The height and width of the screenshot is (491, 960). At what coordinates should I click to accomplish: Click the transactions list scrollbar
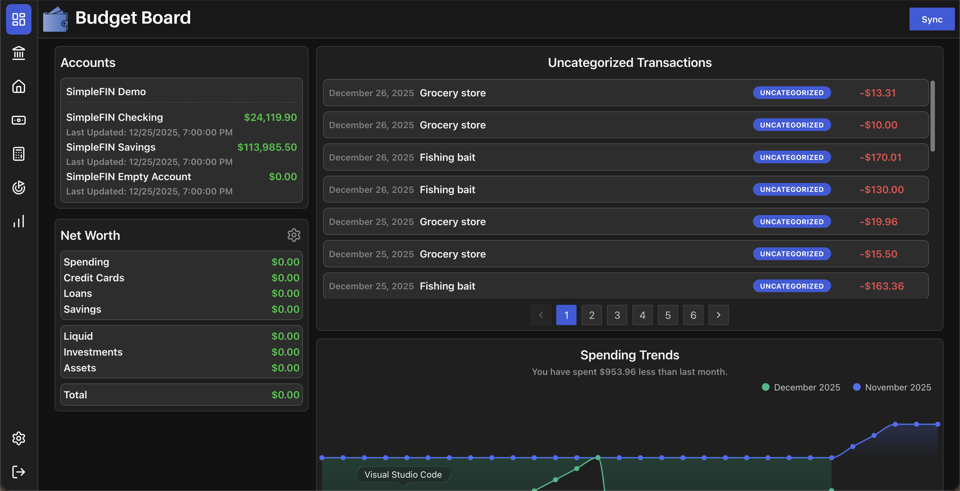[932, 116]
